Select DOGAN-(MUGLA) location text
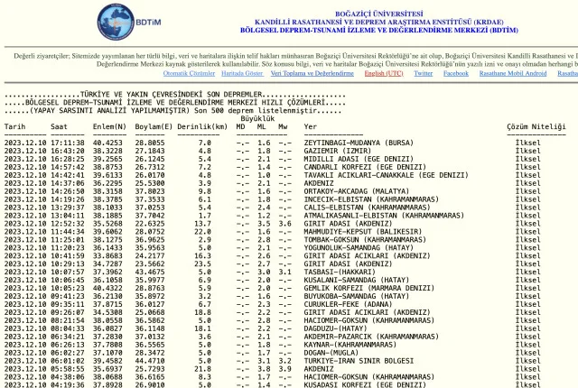The width and height of the screenshot is (578, 388). (x=331, y=353)
